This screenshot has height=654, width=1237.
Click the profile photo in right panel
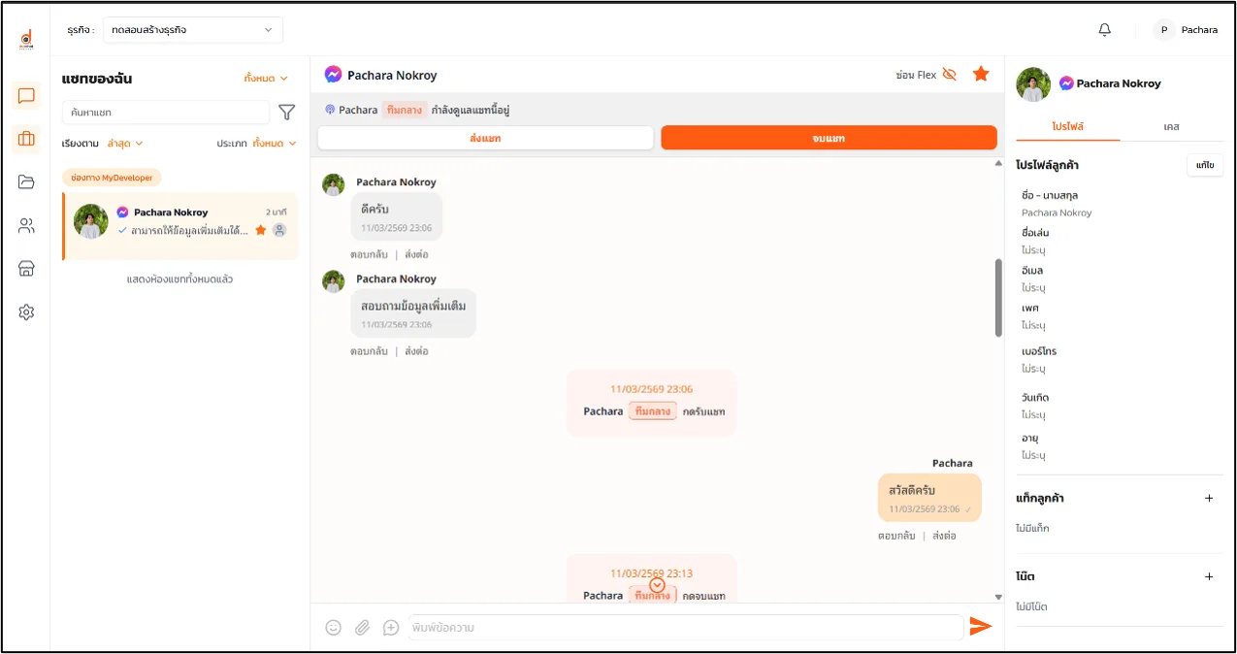(1033, 84)
